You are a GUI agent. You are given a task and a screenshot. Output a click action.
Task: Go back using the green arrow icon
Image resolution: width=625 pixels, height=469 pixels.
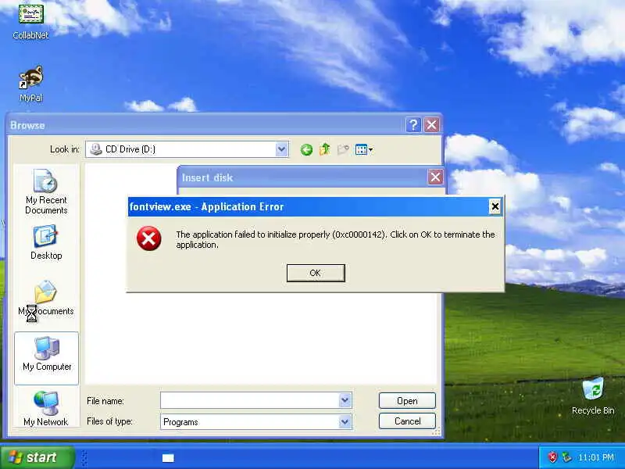point(306,150)
